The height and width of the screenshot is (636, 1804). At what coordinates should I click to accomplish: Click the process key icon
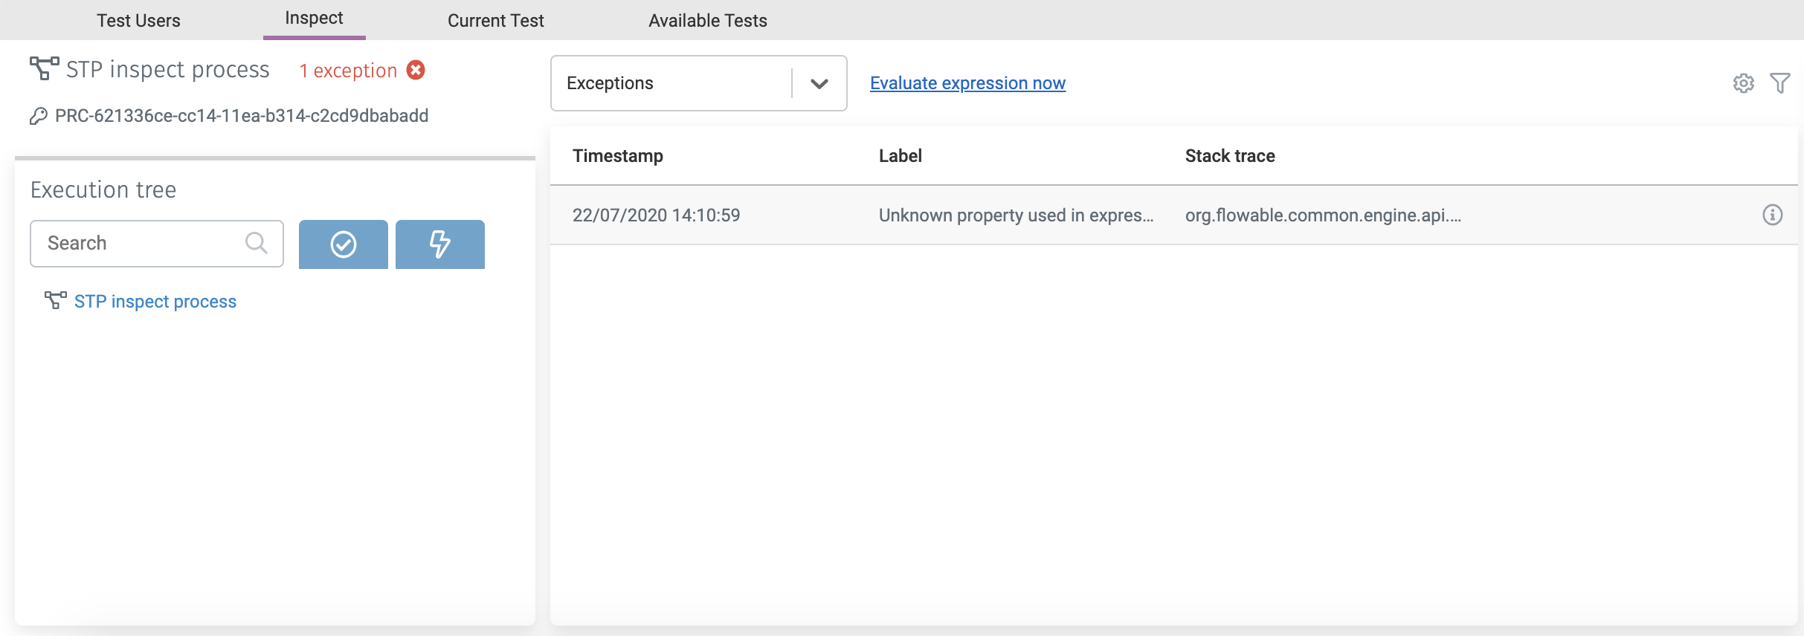click(39, 116)
